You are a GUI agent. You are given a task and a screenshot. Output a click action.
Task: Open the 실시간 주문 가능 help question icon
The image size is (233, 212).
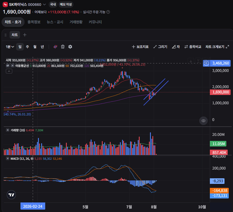coord(108,12)
